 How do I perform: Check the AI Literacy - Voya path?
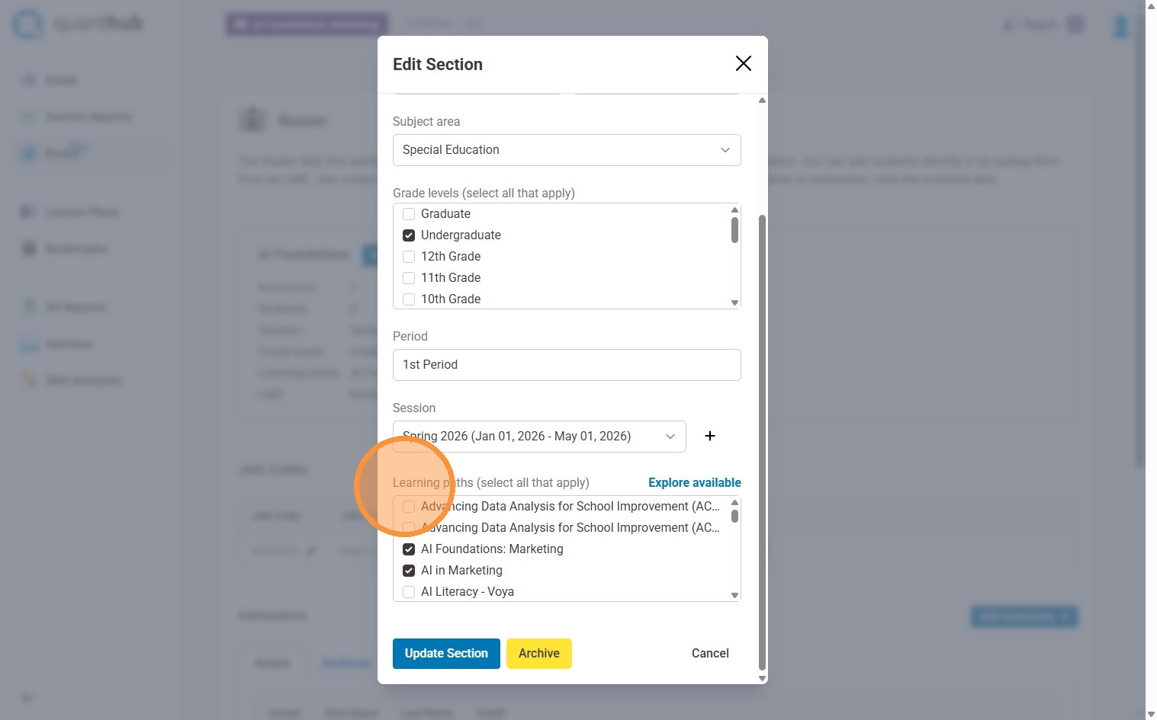pos(409,592)
